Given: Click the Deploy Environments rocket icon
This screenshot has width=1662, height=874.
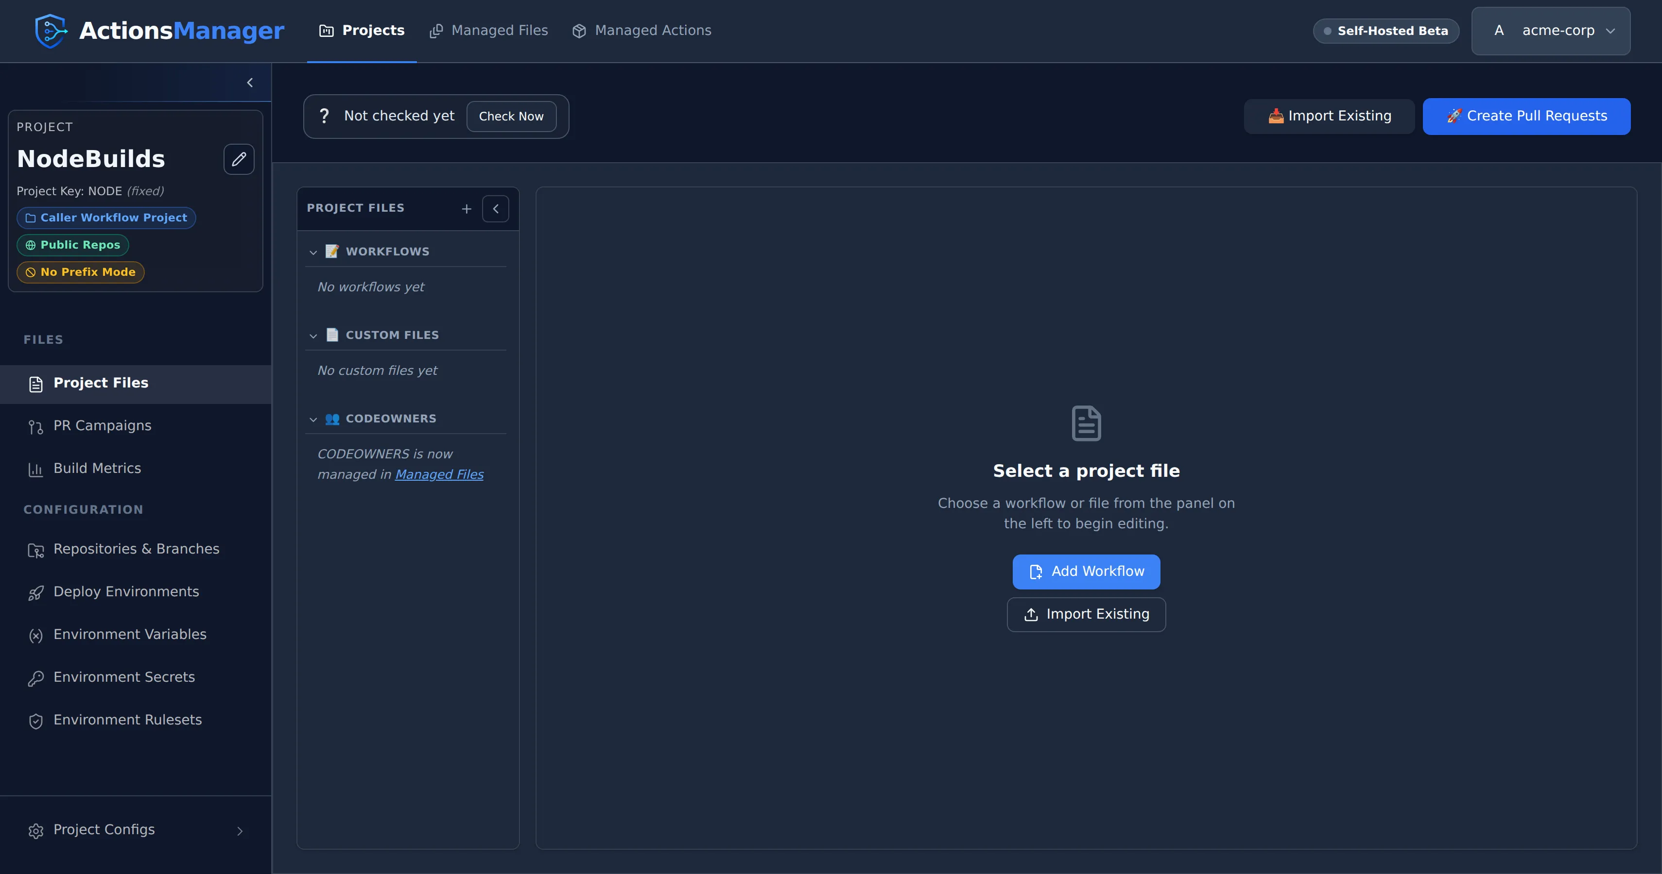Looking at the screenshot, I should [35, 592].
